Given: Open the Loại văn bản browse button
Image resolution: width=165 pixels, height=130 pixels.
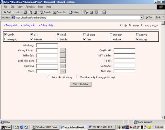Looking at the screenshot, I should tap(63, 61).
